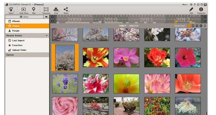Click the date range 1998/1 - 2012/12
Image resolution: width=216 pixels, height=115 pixels.
pos(128,26)
